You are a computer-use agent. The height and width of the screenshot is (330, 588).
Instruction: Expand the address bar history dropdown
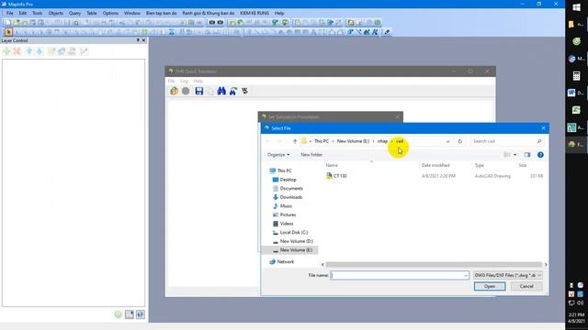(x=447, y=141)
